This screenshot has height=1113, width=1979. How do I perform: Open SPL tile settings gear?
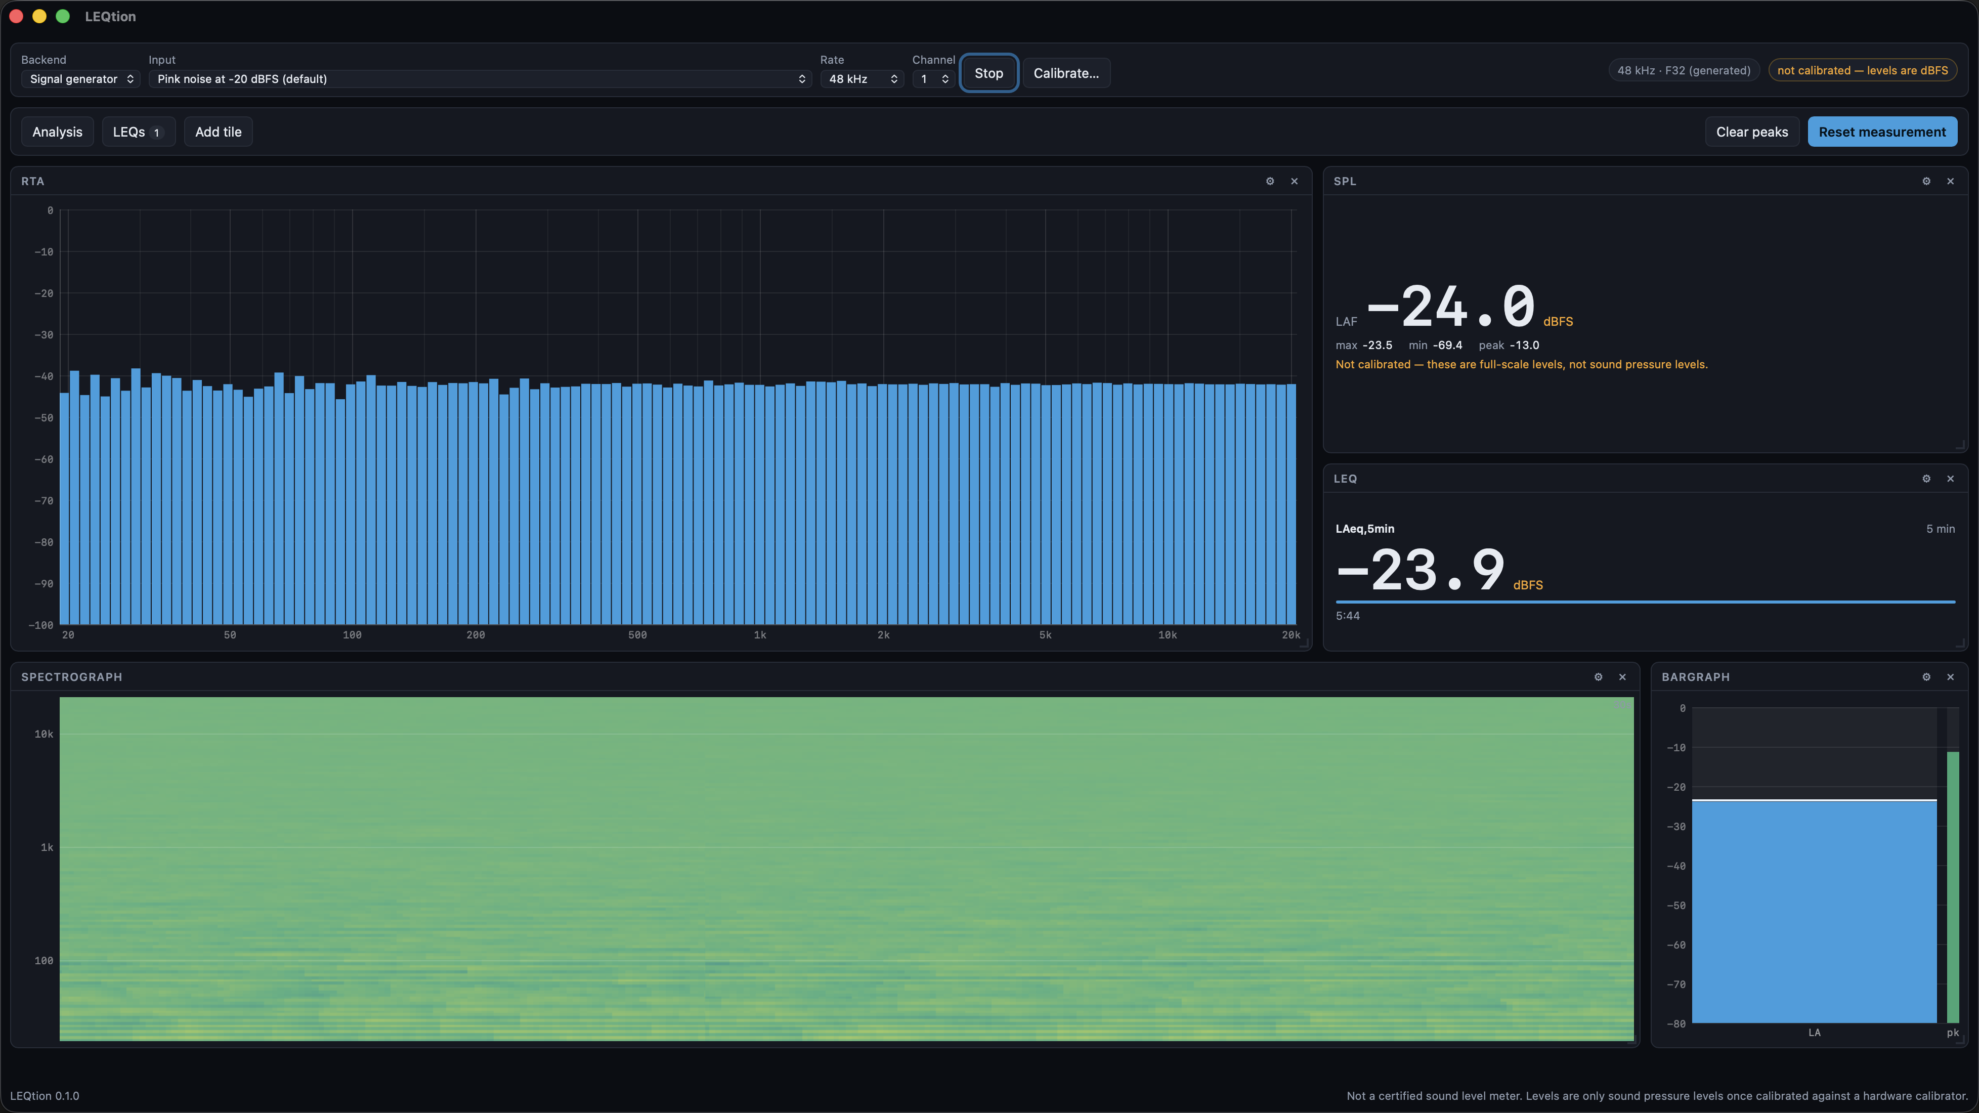pos(1926,181)
